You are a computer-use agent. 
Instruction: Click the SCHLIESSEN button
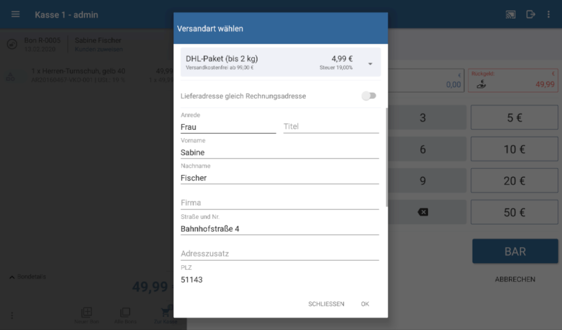coord(326,304)
